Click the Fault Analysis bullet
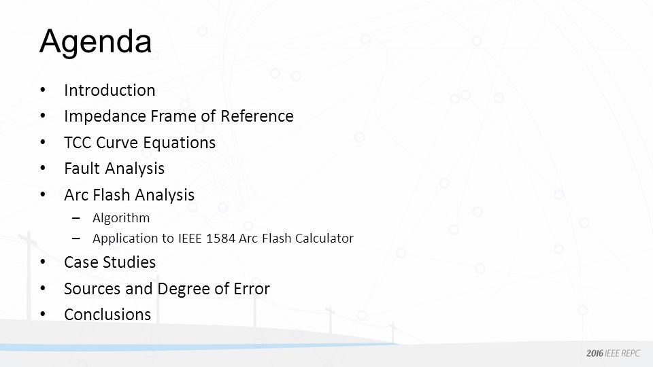The width and height of the screenshot is (653, 367). (x=114, y=169)
